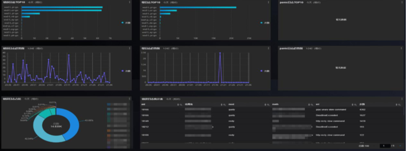Viewport: 406px width, 151px height.
Task: Click the count cell 4362
Action: (x=362, y=109)
